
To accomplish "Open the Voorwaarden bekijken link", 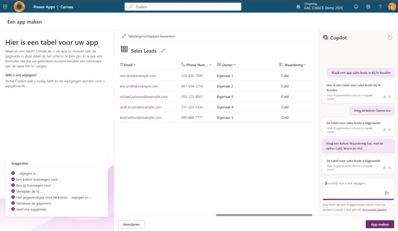I will [374, 210].
